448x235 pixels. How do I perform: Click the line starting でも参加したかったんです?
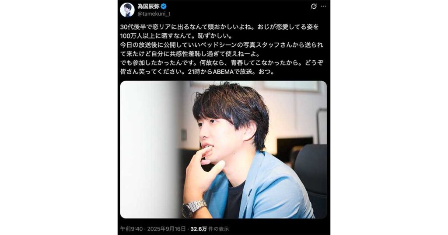(222, 63)
